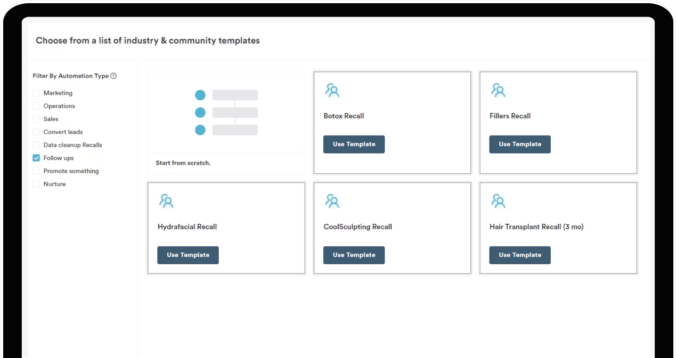Click the Hydrafacial Recall people icon
Image resolution: width=676 pixels, height=358 pixels.
(166, 201)
